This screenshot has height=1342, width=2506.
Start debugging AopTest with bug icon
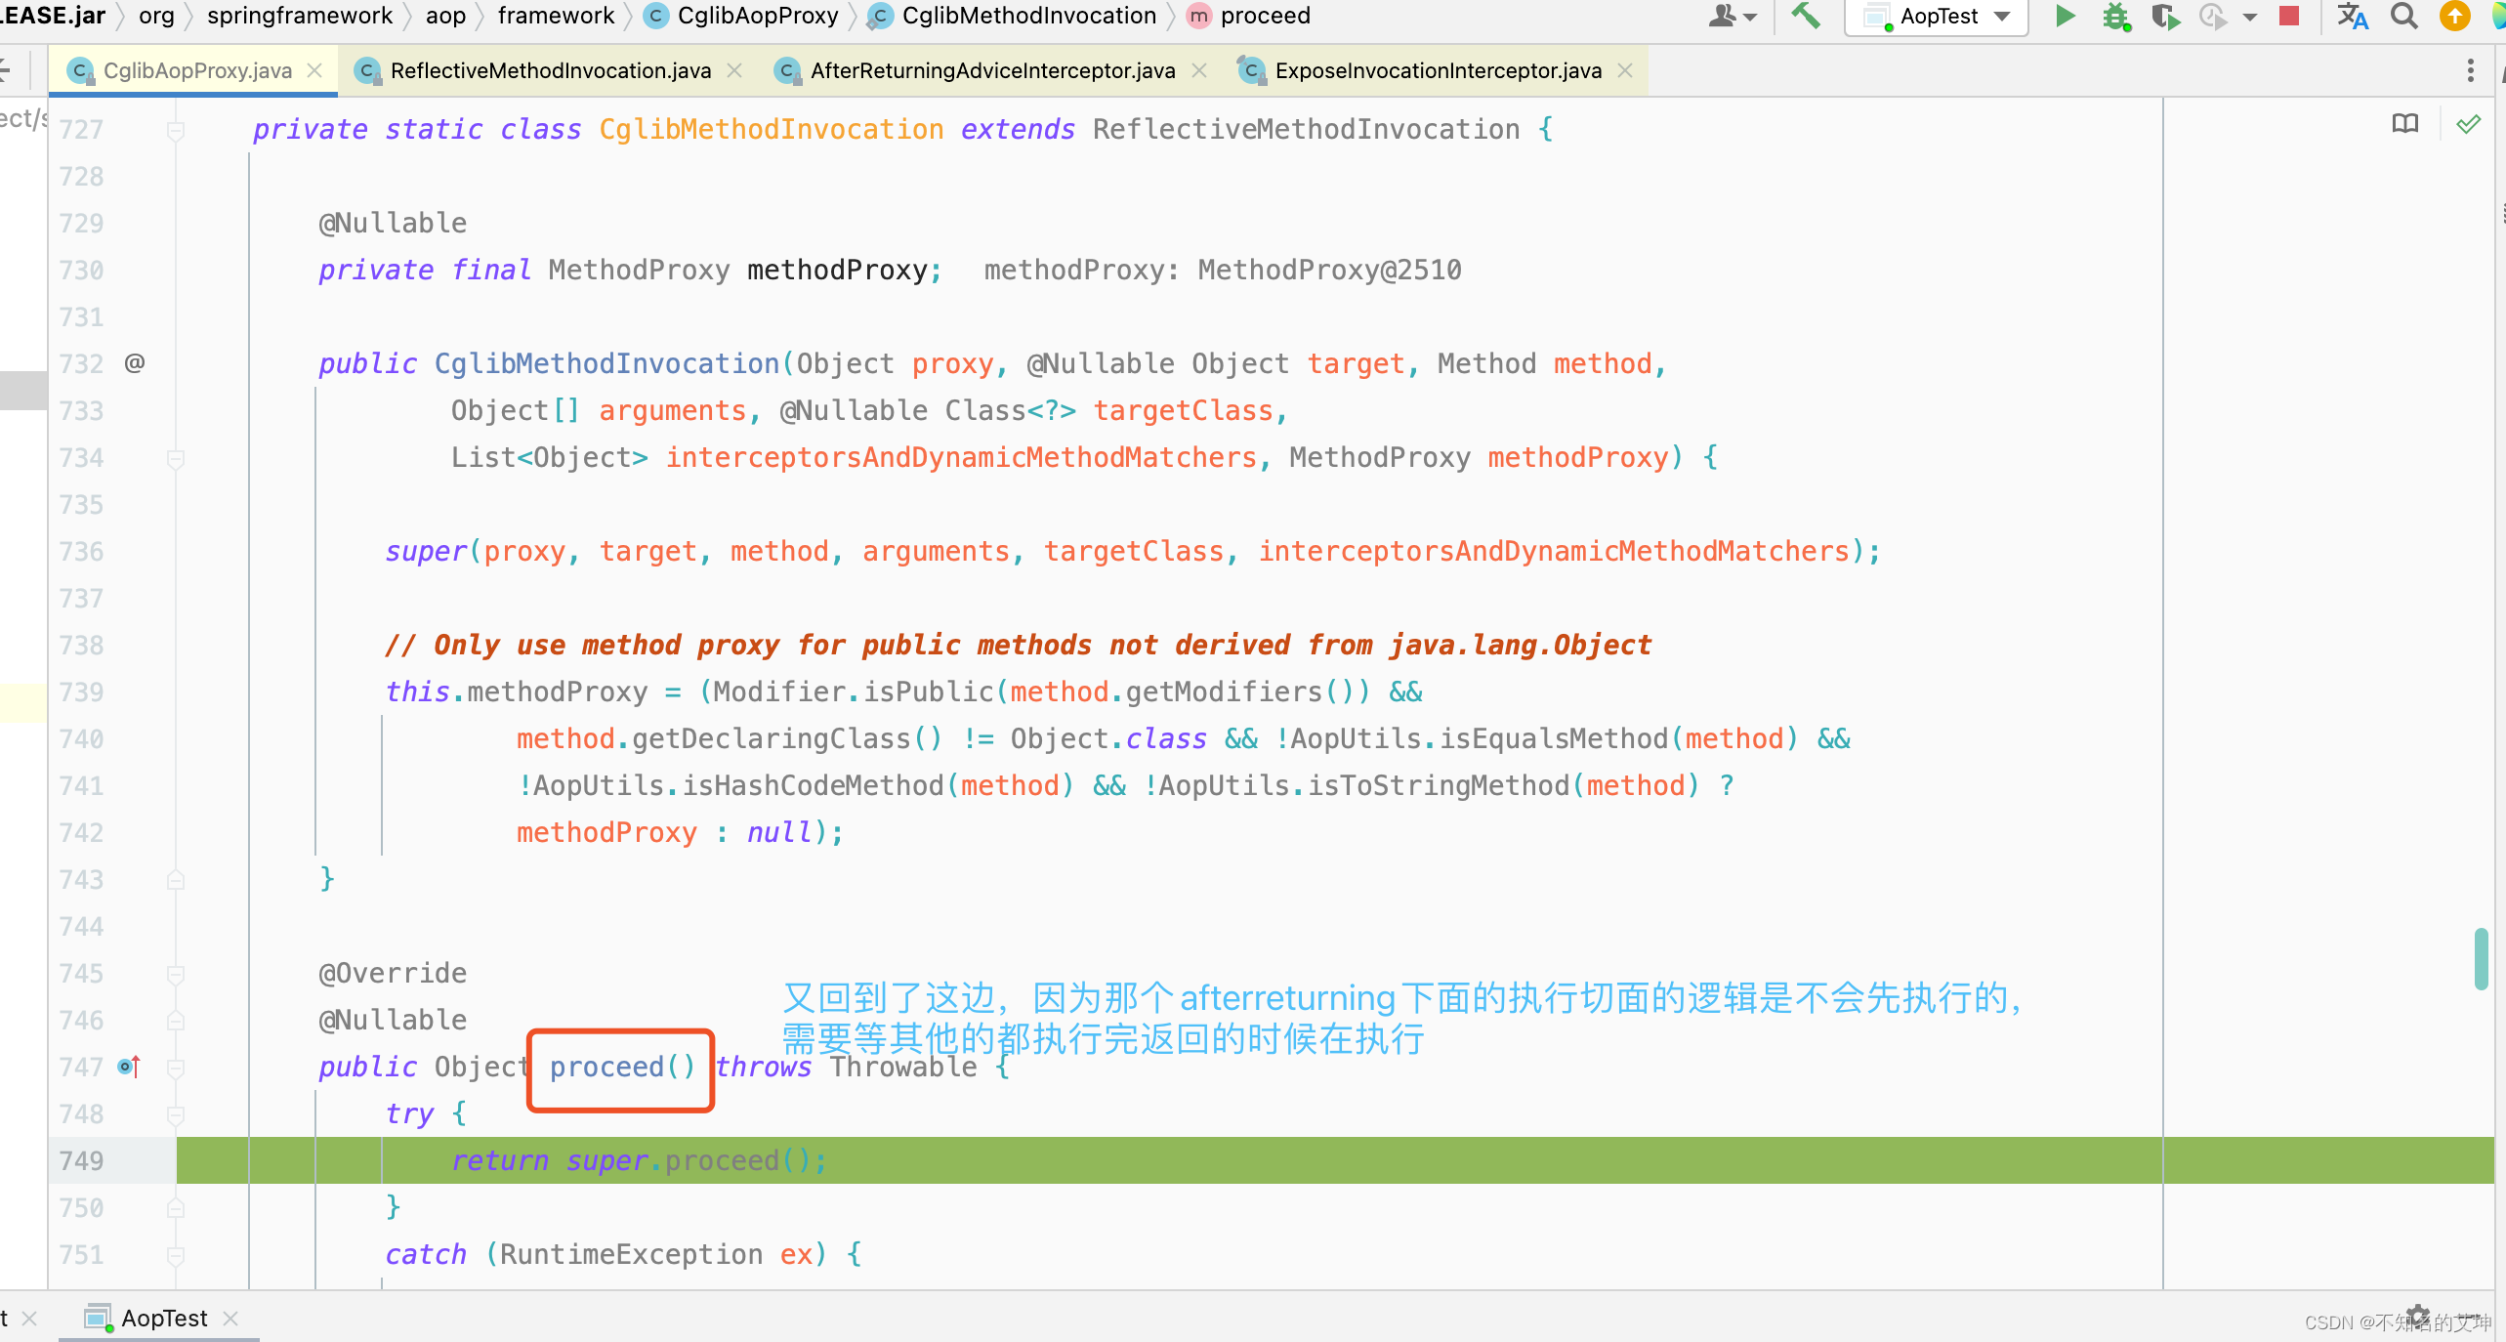click(x=2116, y=17)
